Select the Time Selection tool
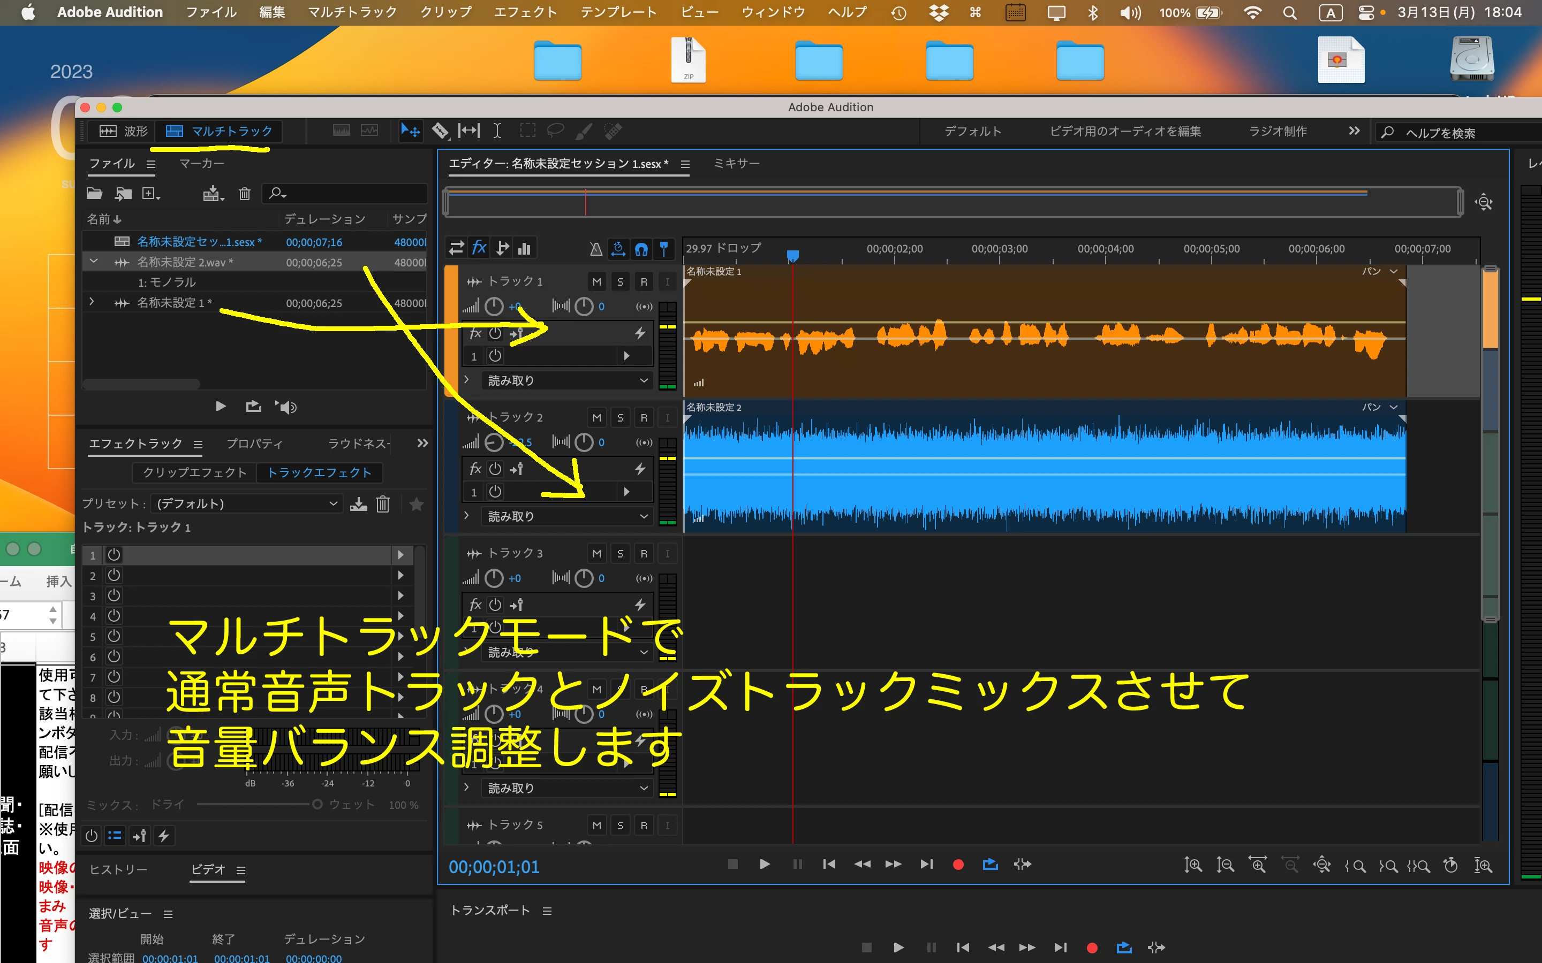 pyautogui.click(x=497, y=131)
